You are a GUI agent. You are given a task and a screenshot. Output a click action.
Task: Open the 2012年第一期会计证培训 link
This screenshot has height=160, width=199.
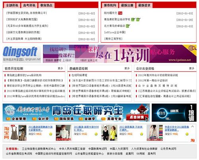(153, 81)
